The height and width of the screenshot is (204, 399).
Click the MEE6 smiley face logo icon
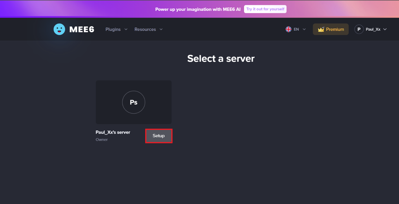[59, 29]
